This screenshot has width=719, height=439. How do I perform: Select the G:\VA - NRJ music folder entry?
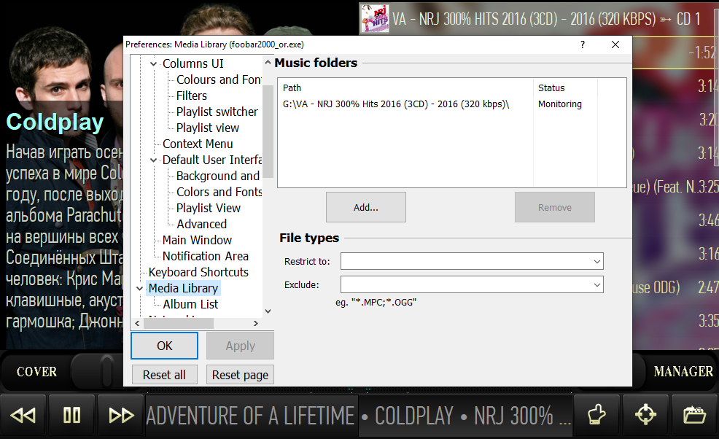coord(396,104)
